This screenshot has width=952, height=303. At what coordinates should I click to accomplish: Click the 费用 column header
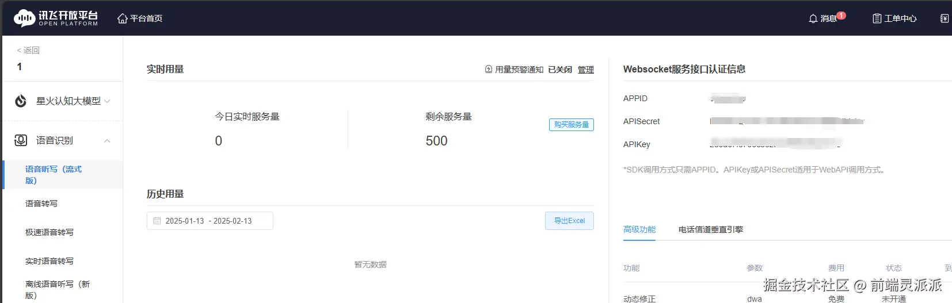coord(836,268)
